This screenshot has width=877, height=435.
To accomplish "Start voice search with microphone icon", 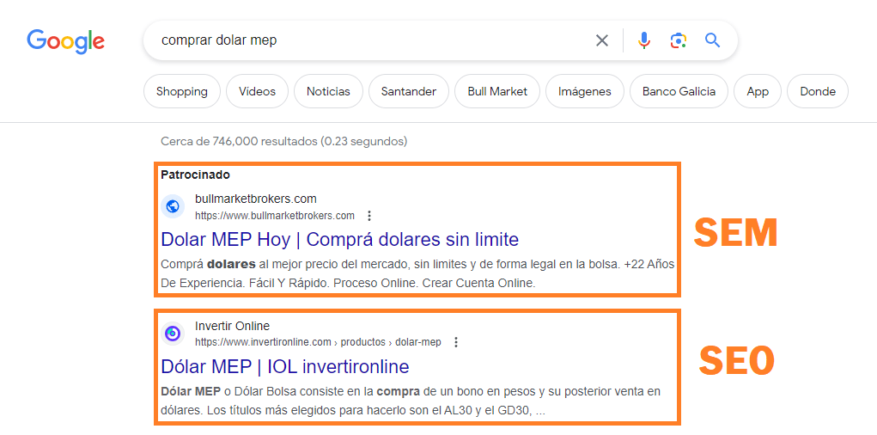I will tap(644, 40).
